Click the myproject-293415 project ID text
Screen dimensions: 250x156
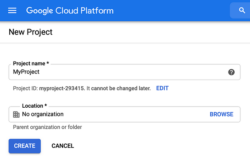61,88
